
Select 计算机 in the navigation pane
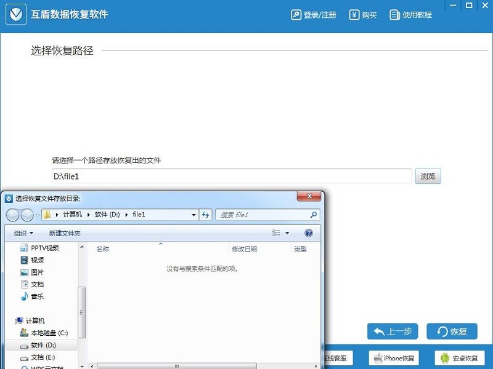pyautogui.click(x=30, y=320)
